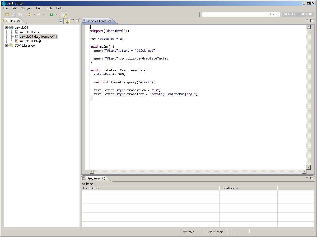317x237 pixels.
Task: Select the sample01 folder icon
Action: point(11,28)
